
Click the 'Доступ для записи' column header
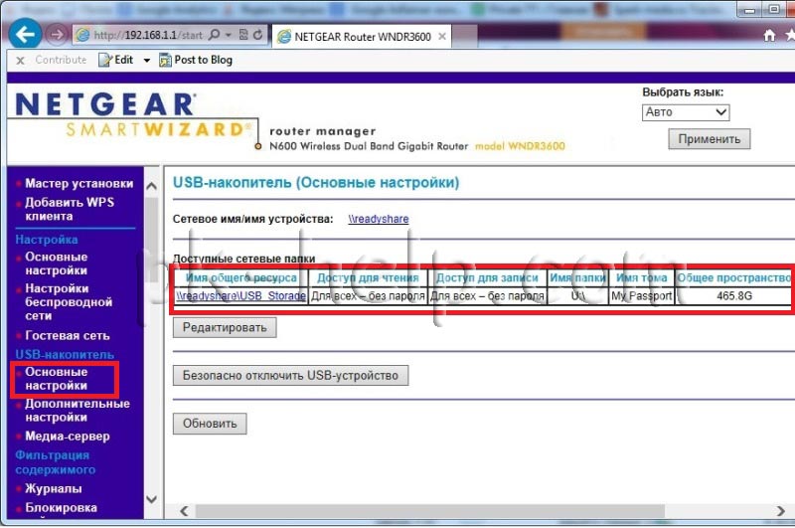[x=487, y=277]
